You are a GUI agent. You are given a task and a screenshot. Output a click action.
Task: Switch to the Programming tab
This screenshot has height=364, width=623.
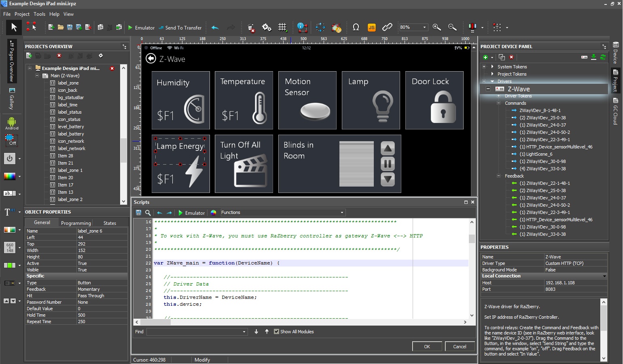pos(76,223)
